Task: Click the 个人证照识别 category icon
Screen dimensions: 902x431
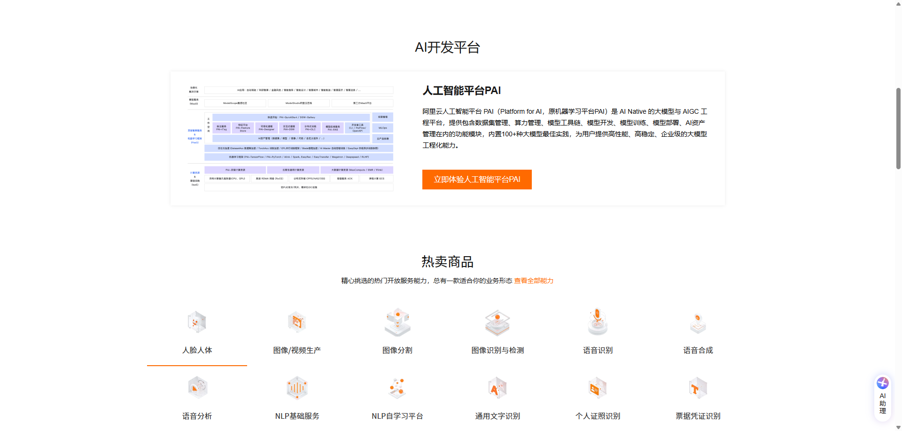Action: (x=598, y=388)
